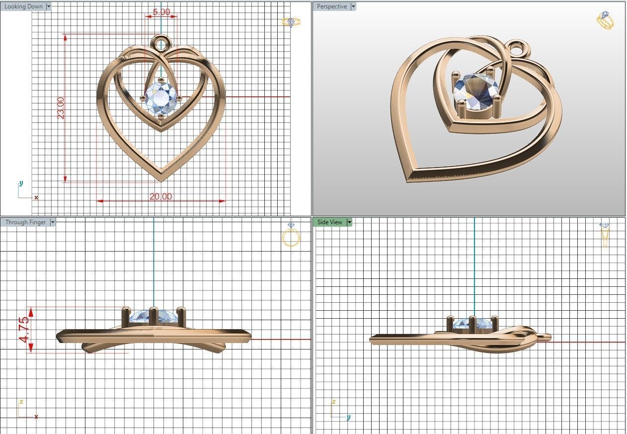The width and height of the screenshot is (627, 434).
Task: Select the 5.00 dimension text
Action: click(x=161, y=11)
